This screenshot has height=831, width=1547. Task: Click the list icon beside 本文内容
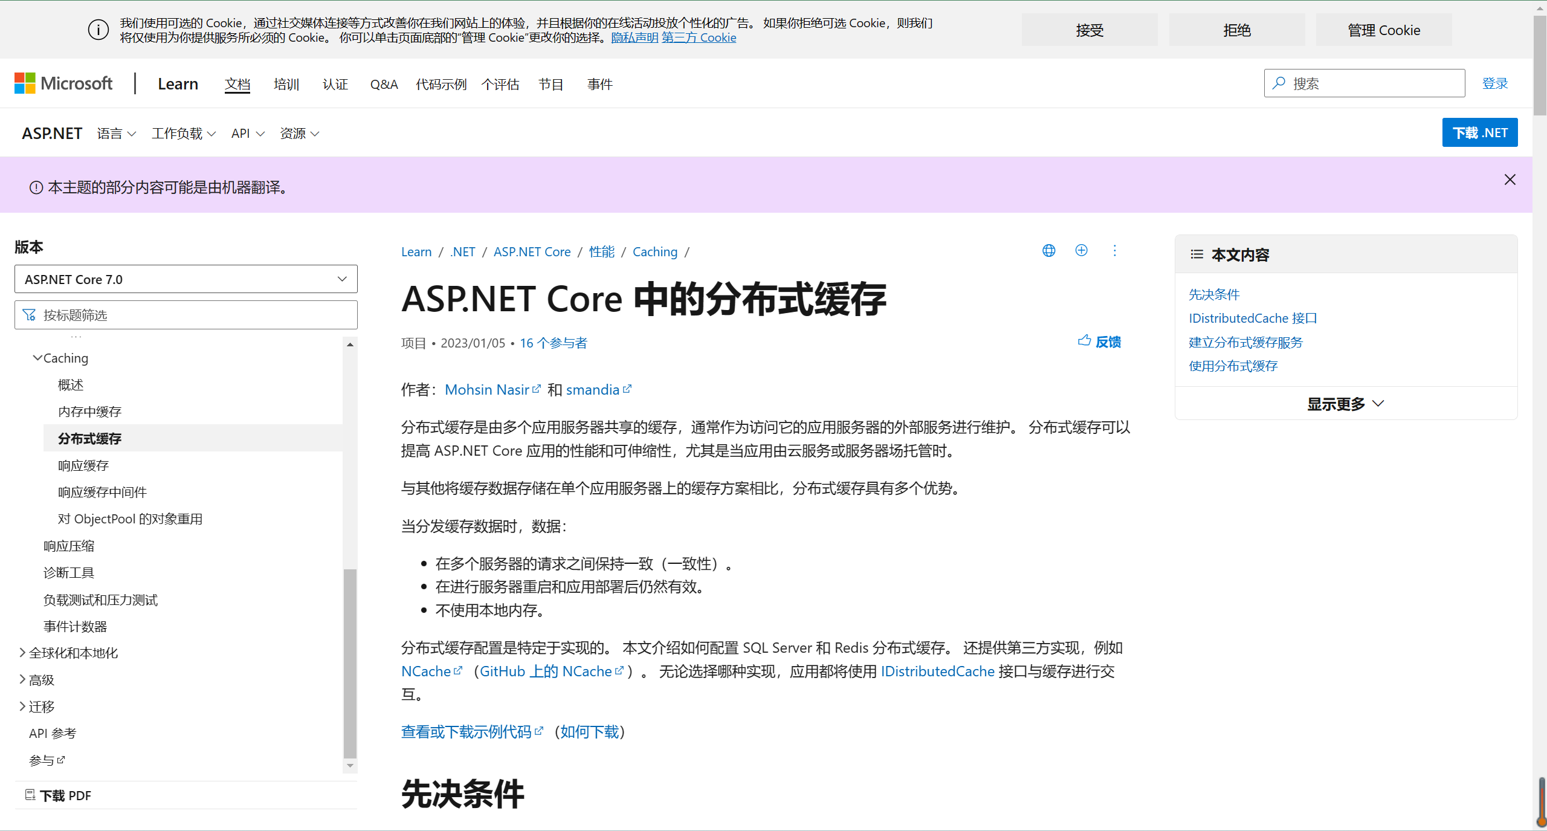coord(1197,254)
